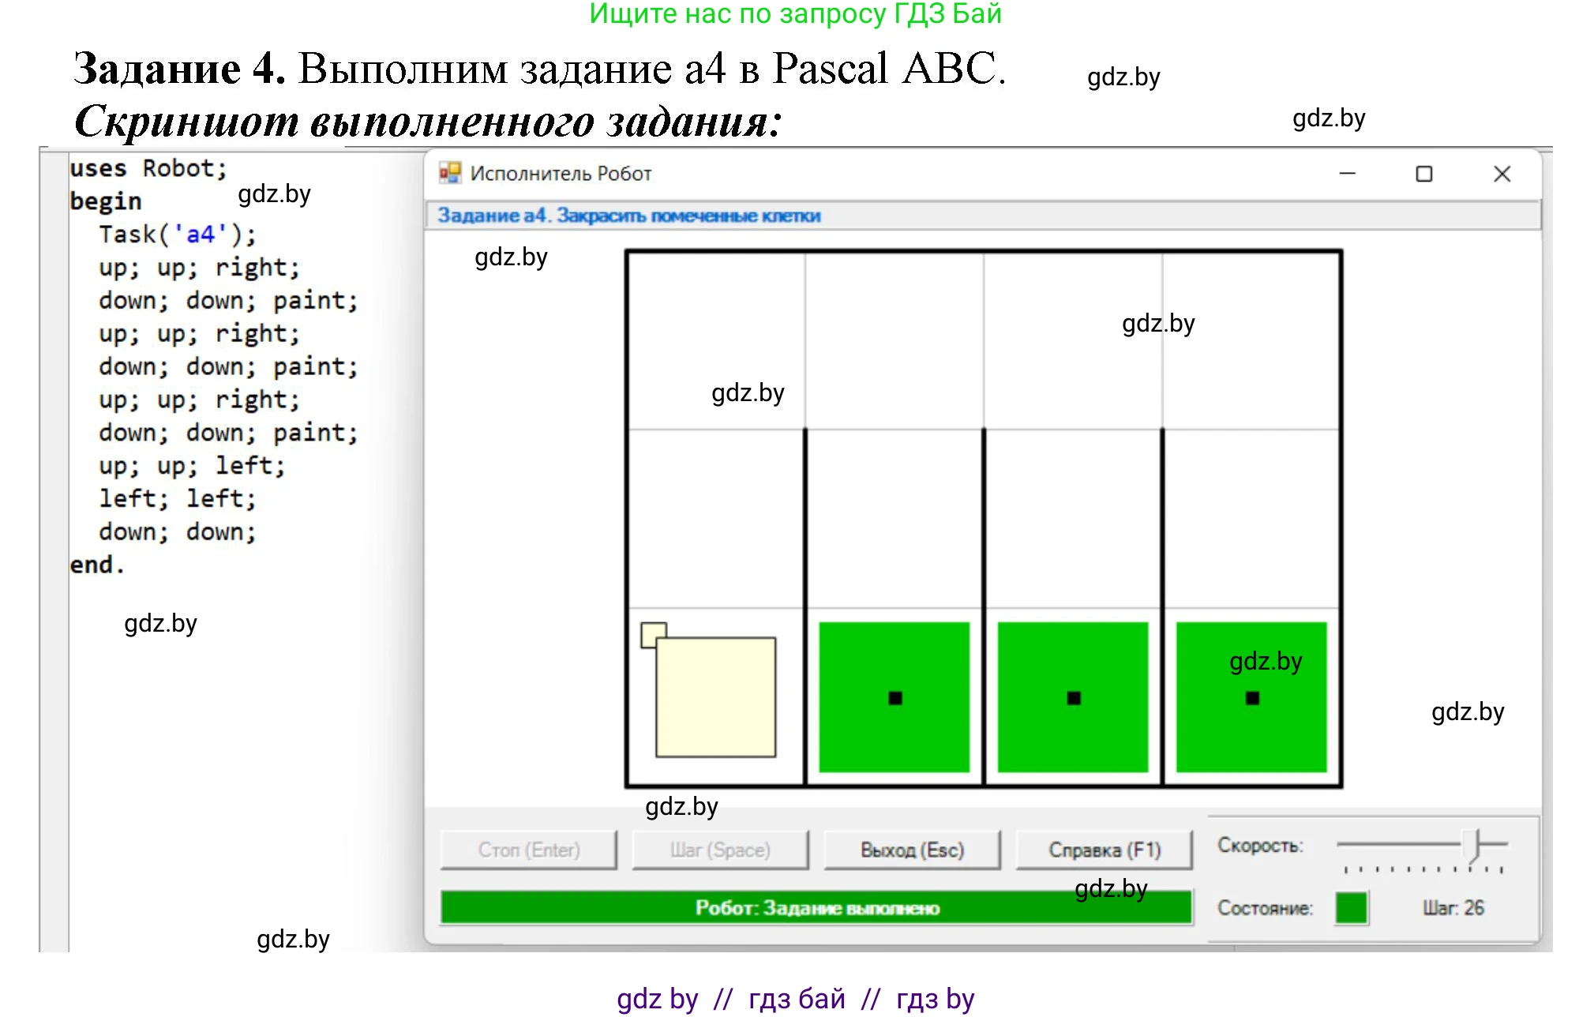Click the Исполнитель Робот window icon

[452, 173]
